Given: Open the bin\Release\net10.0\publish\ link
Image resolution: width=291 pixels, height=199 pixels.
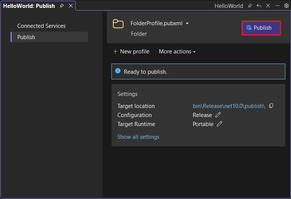Looking at the screenshot, I should point(229,106).
